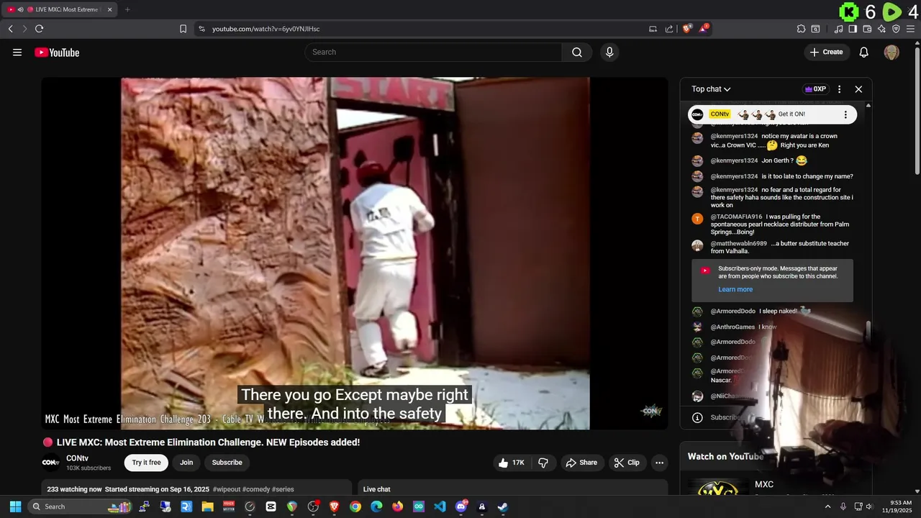Like the video with thumbs up
Viewport: 921px width, 518px height.
coord(512,463)
